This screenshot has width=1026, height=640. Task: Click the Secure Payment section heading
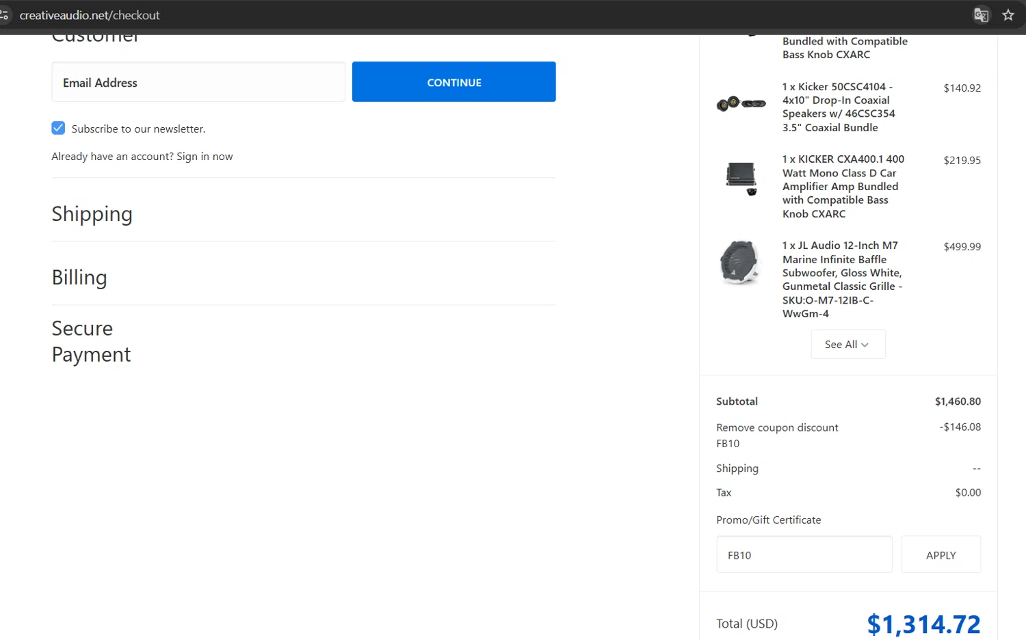(x=91, y=341)
